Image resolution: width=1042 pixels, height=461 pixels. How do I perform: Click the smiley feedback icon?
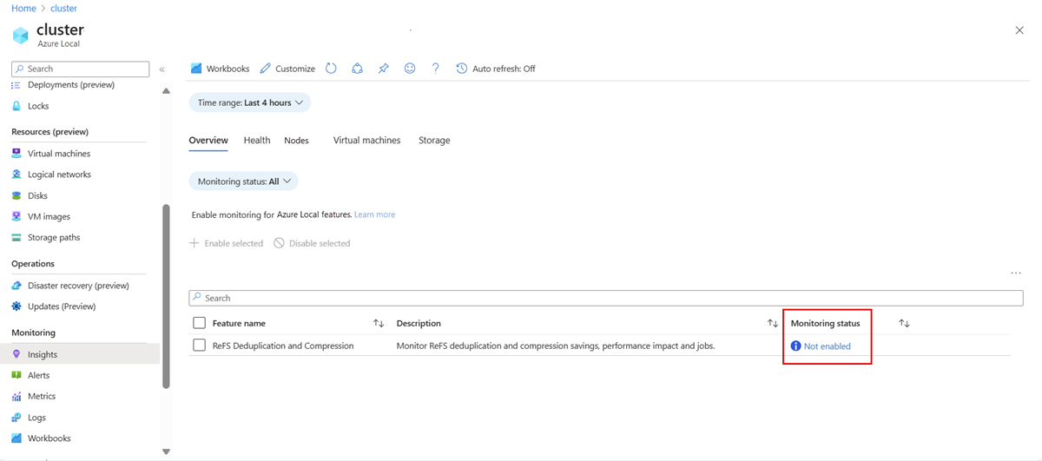tap(410, 69)
